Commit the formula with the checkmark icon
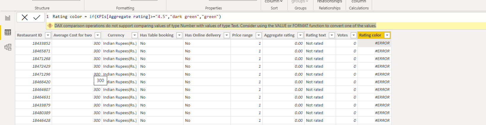This screenshot has height=125, width=486. click(37, 17)
